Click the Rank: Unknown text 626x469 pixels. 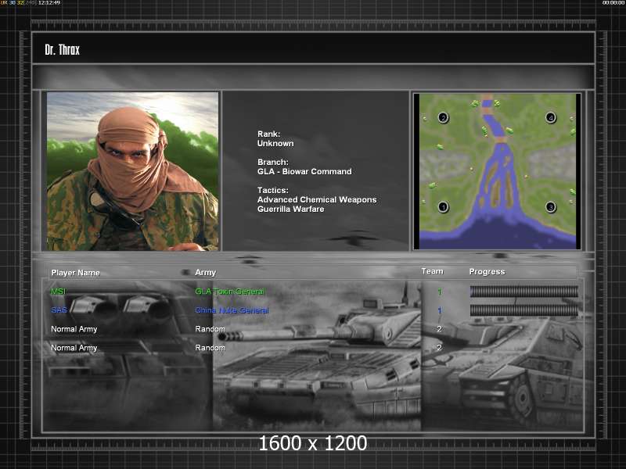tap(275, 139)
